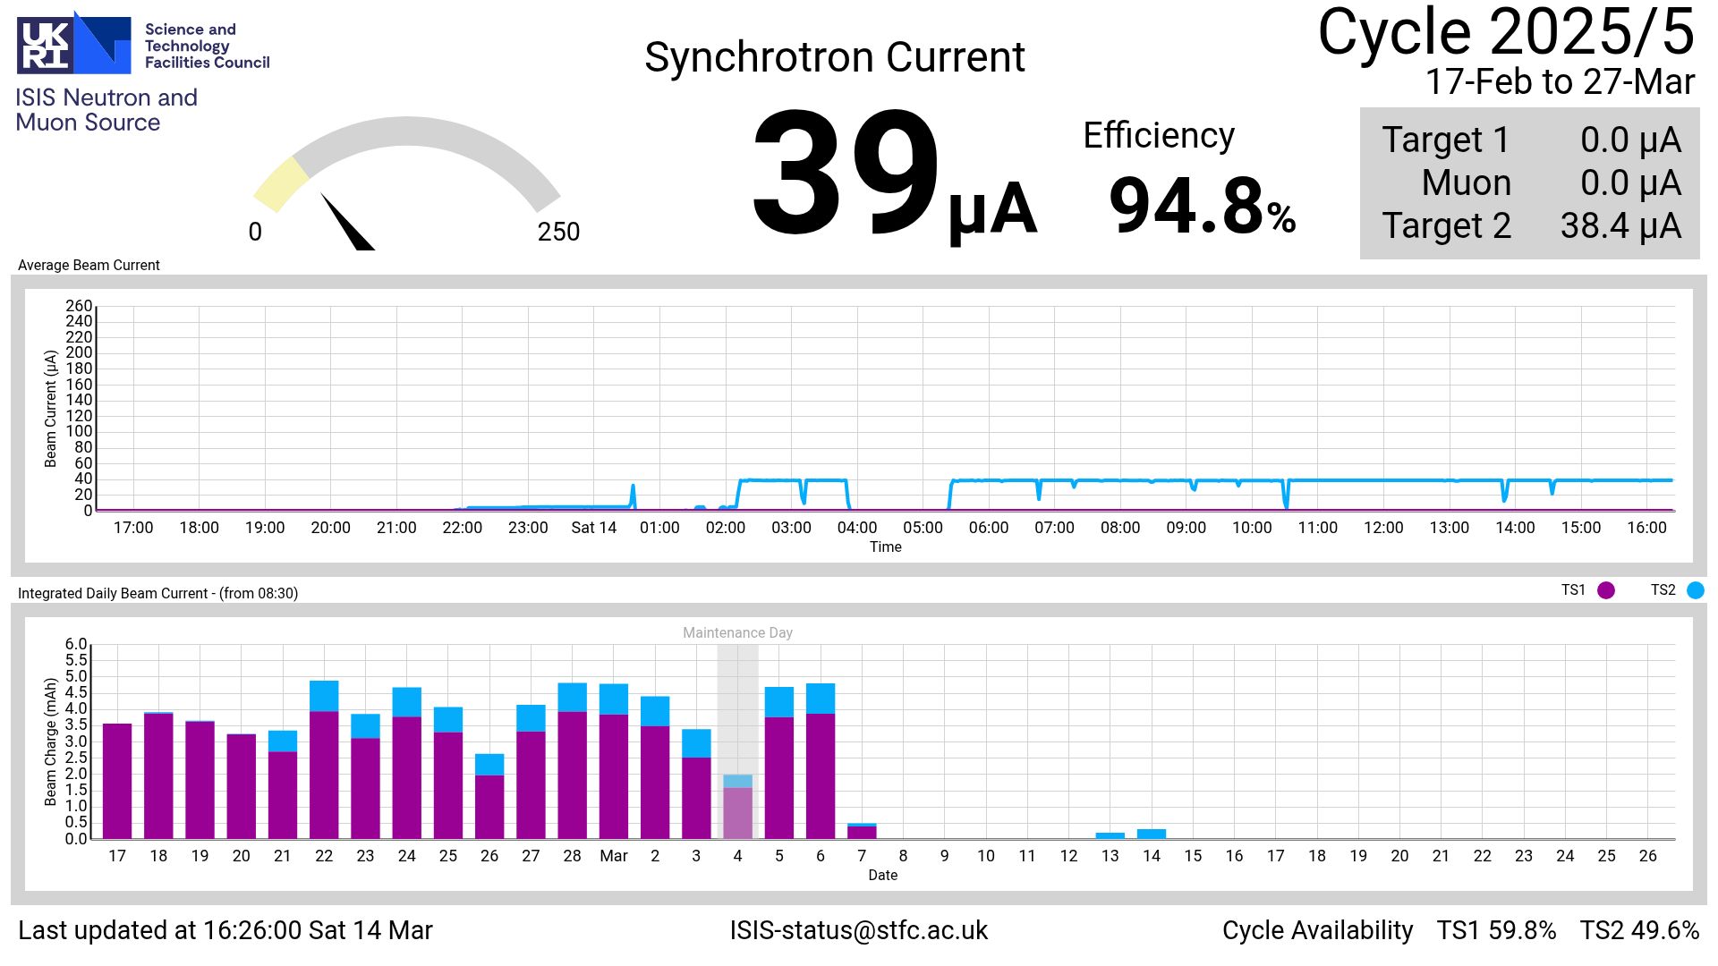Click the TS1 purple legend dot
The height and width of the screenshot is (966, 1718).
coord(1606,590)
